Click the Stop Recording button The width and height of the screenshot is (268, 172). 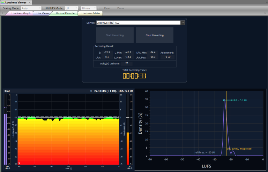(155, 35)
